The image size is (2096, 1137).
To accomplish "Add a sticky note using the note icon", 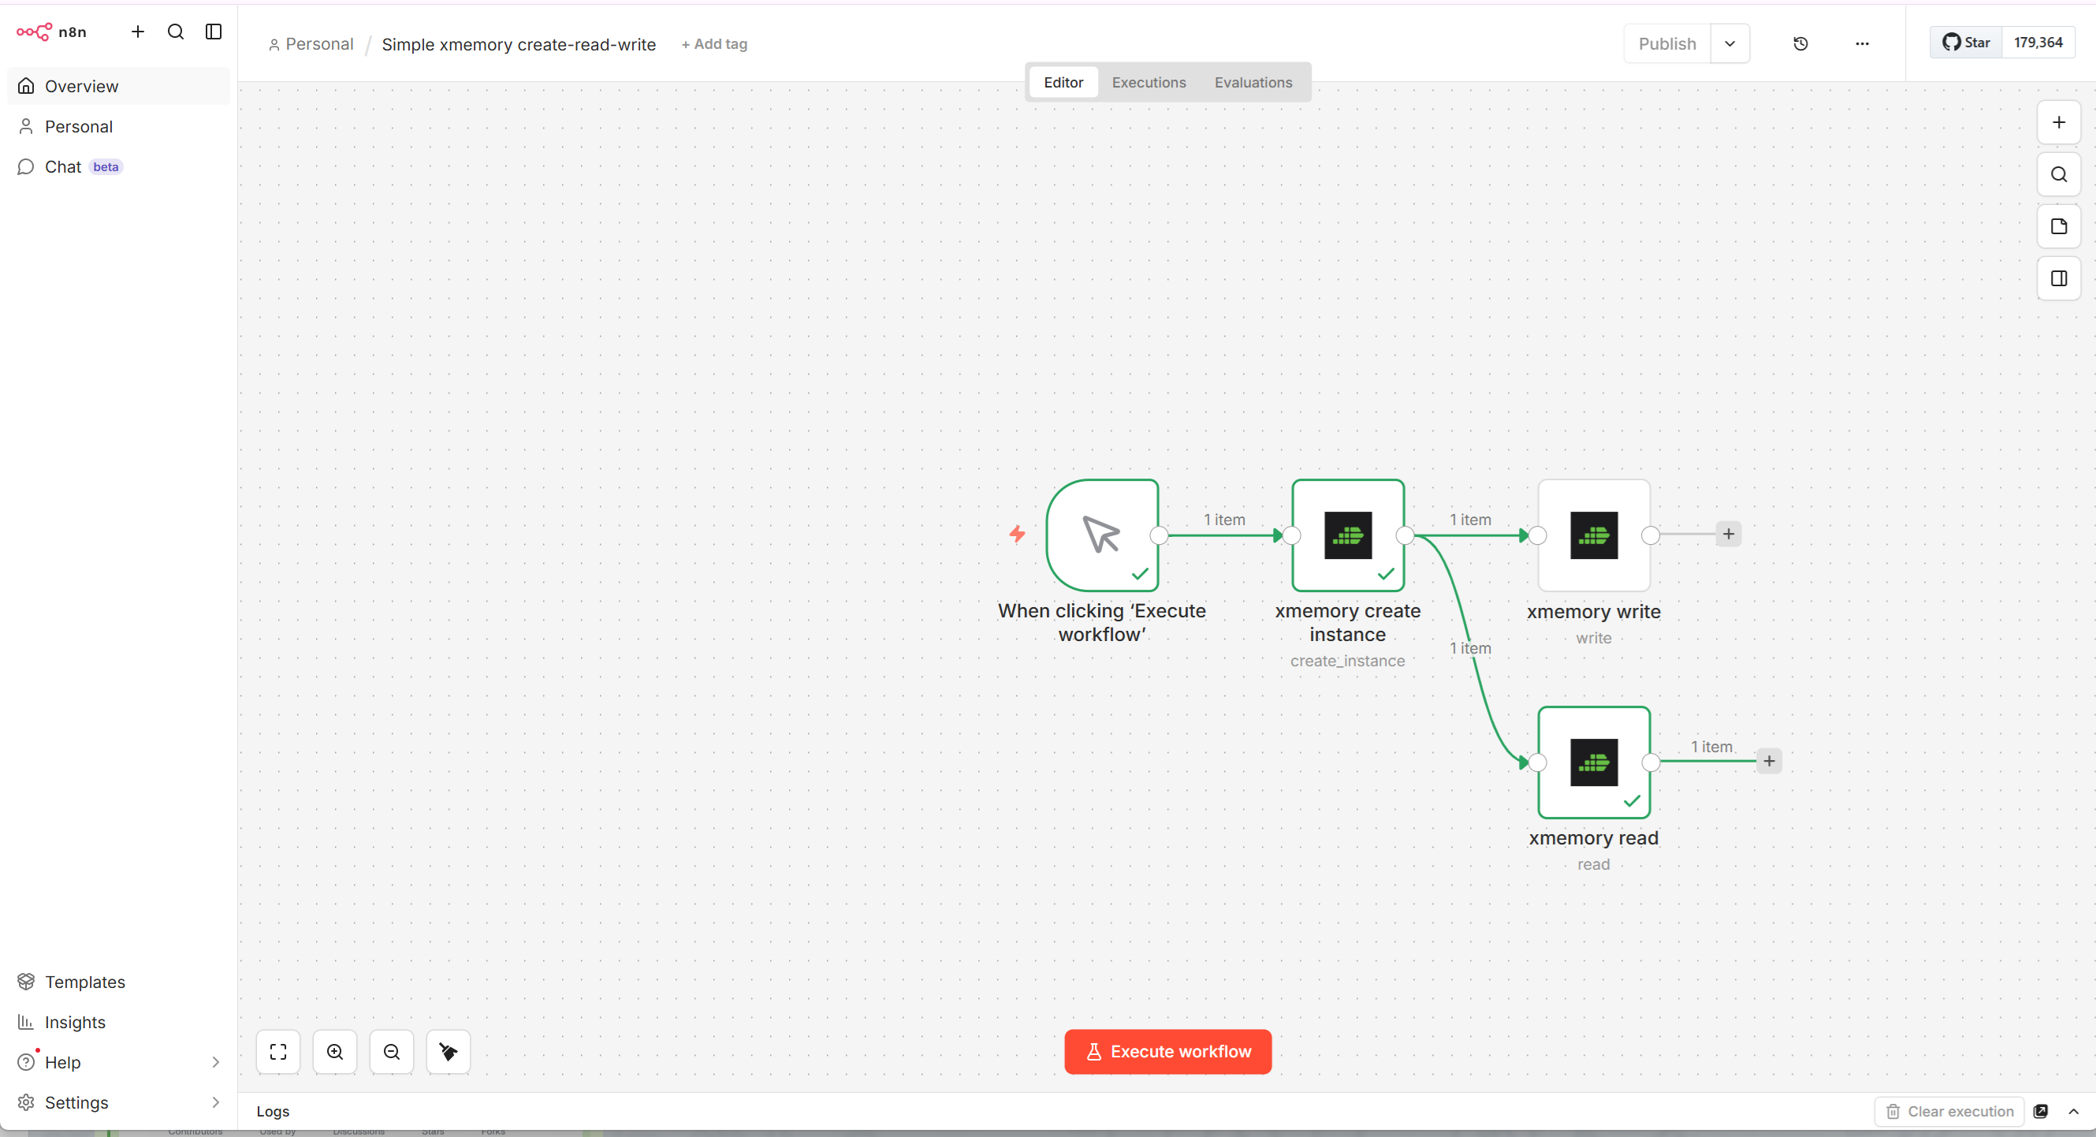I will 2059,226.
